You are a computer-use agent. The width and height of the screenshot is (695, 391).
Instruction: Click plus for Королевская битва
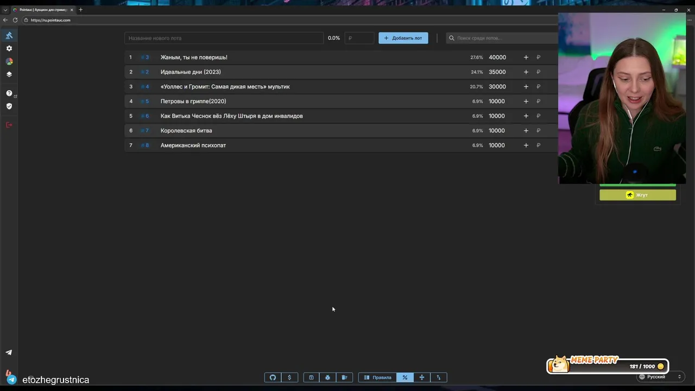pos(526,130)
